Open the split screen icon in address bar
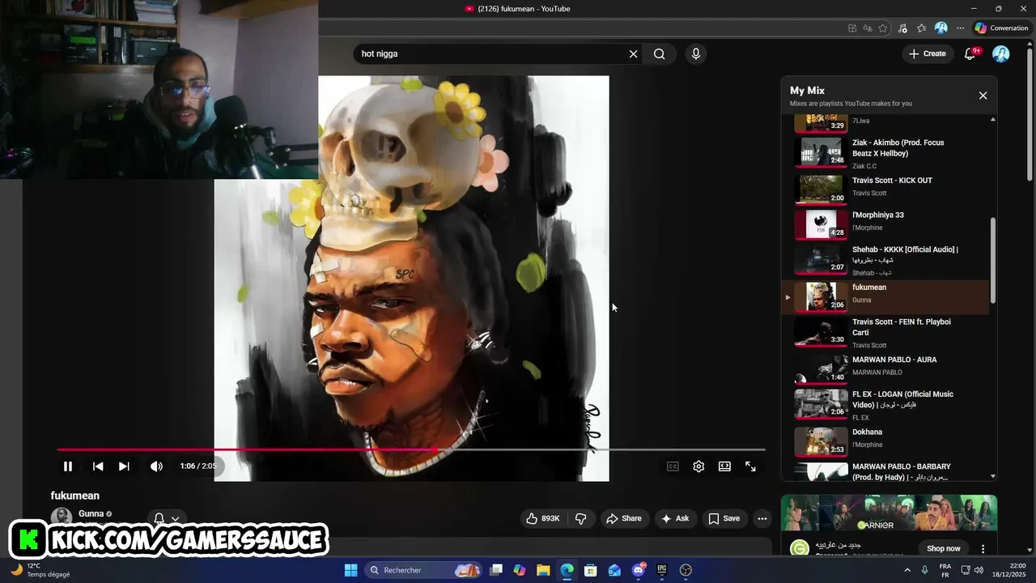The width and height of the screenshot is (1036, 583). click(852, 28)
